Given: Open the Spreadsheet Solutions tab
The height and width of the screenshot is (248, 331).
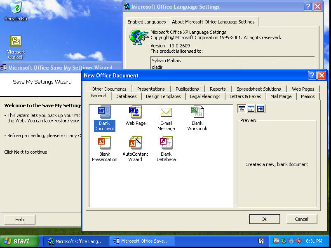Looking at the screenshot, I should click(258, 89).
